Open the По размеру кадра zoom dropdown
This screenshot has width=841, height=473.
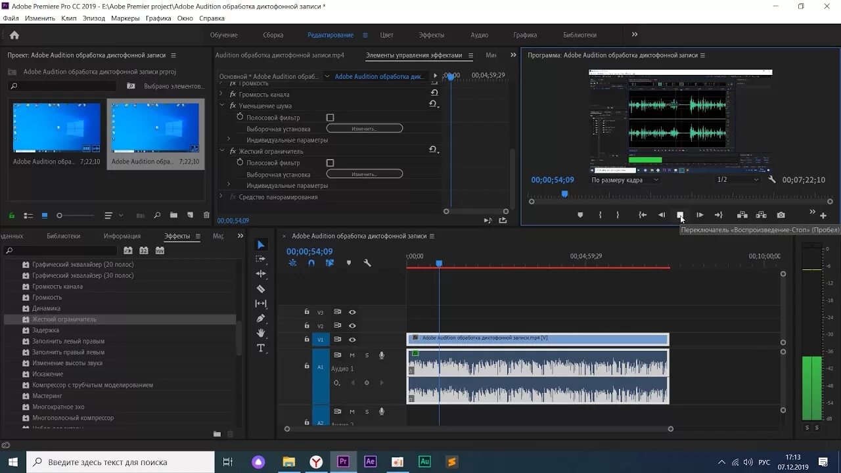(x=625, y=180)
